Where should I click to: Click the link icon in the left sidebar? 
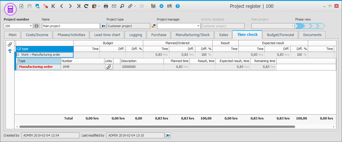pyautogui.click(x=10, y=44)
